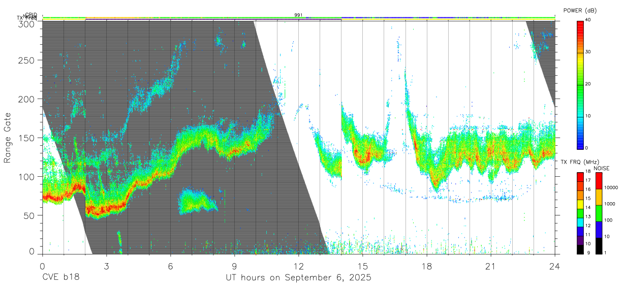The image size is (624, 288).
Task: Click the 6 tick label on the x-axis
Action: tap(171, 266)
